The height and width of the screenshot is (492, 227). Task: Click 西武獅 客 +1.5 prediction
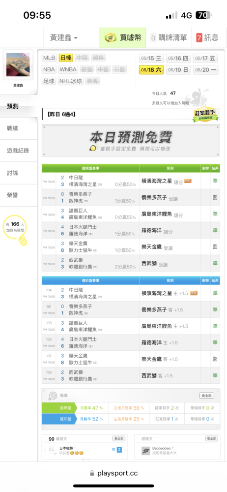(x=157, y=375)
